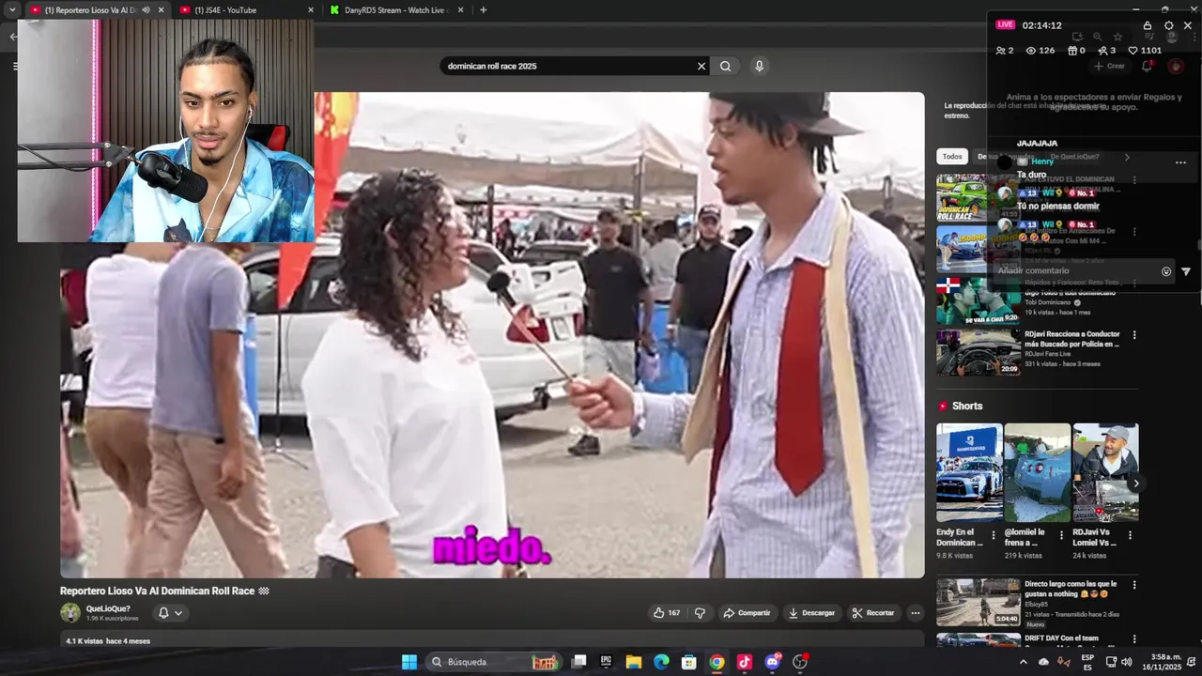Screen dimensions: 1202x676
Task: Mute the Reportero Lioso tab audio icon
Action: click(146, 9)
